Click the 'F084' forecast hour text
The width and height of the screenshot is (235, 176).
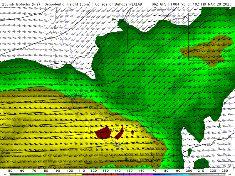click(175, 4)
